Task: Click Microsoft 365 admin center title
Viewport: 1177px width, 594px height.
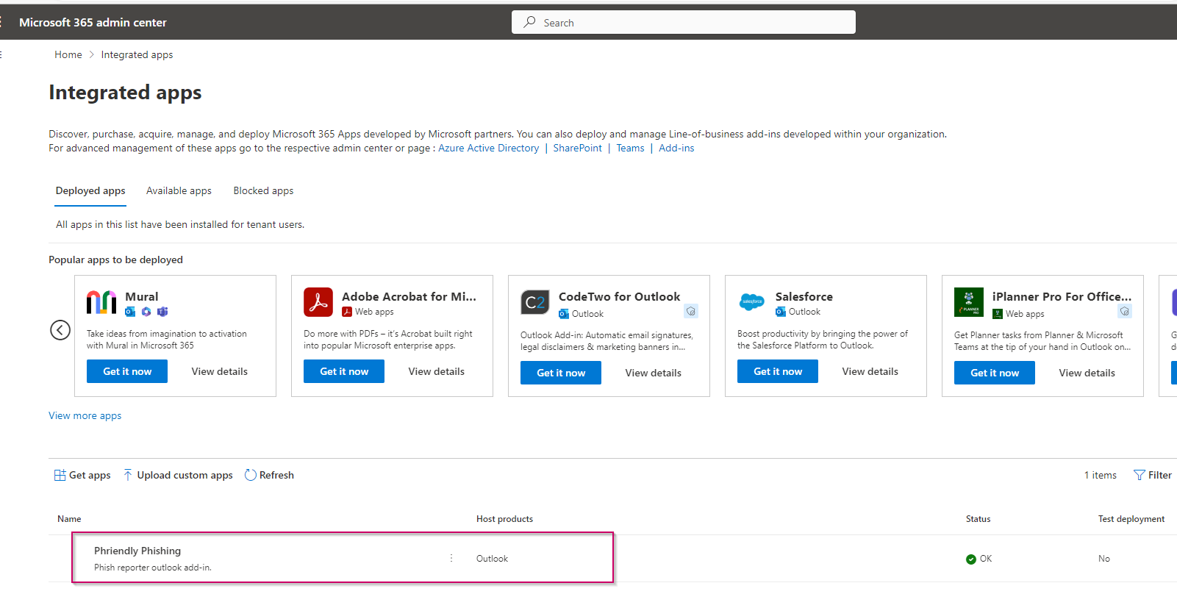Action: [x=93, y=22]
